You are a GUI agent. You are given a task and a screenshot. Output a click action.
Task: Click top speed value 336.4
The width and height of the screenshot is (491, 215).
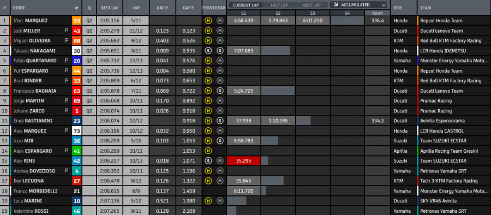coord(378,21)
